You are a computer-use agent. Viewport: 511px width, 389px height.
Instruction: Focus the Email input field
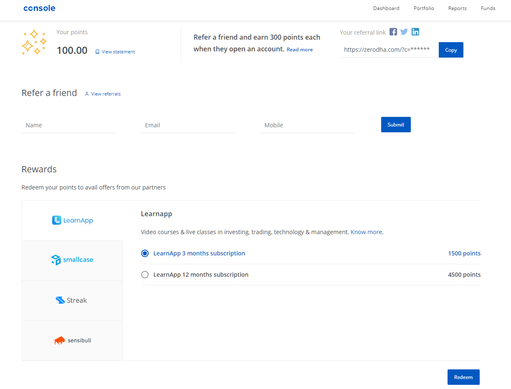pyautogui.click(x=188, y=125)
